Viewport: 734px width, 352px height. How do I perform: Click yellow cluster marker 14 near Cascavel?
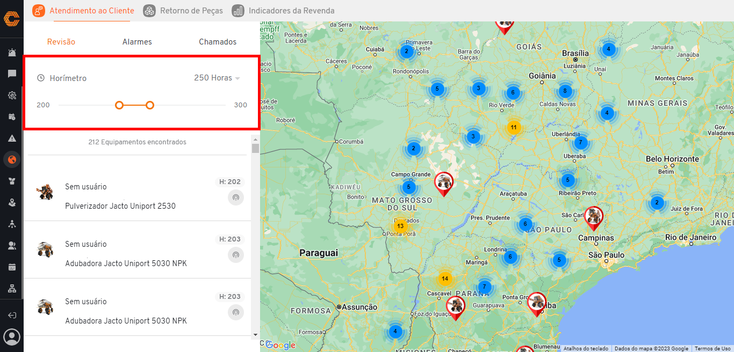(445, 278)
